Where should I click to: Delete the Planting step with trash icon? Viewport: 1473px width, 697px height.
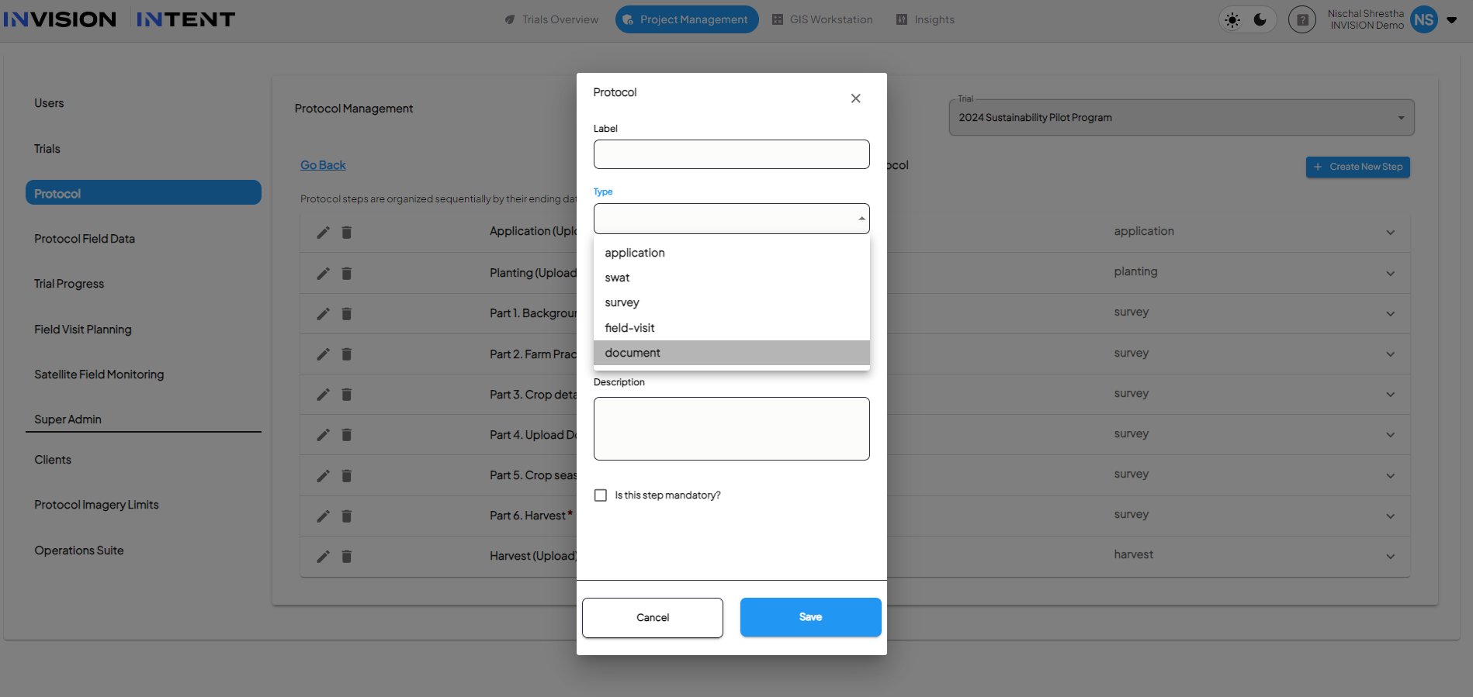pos(347,273)
